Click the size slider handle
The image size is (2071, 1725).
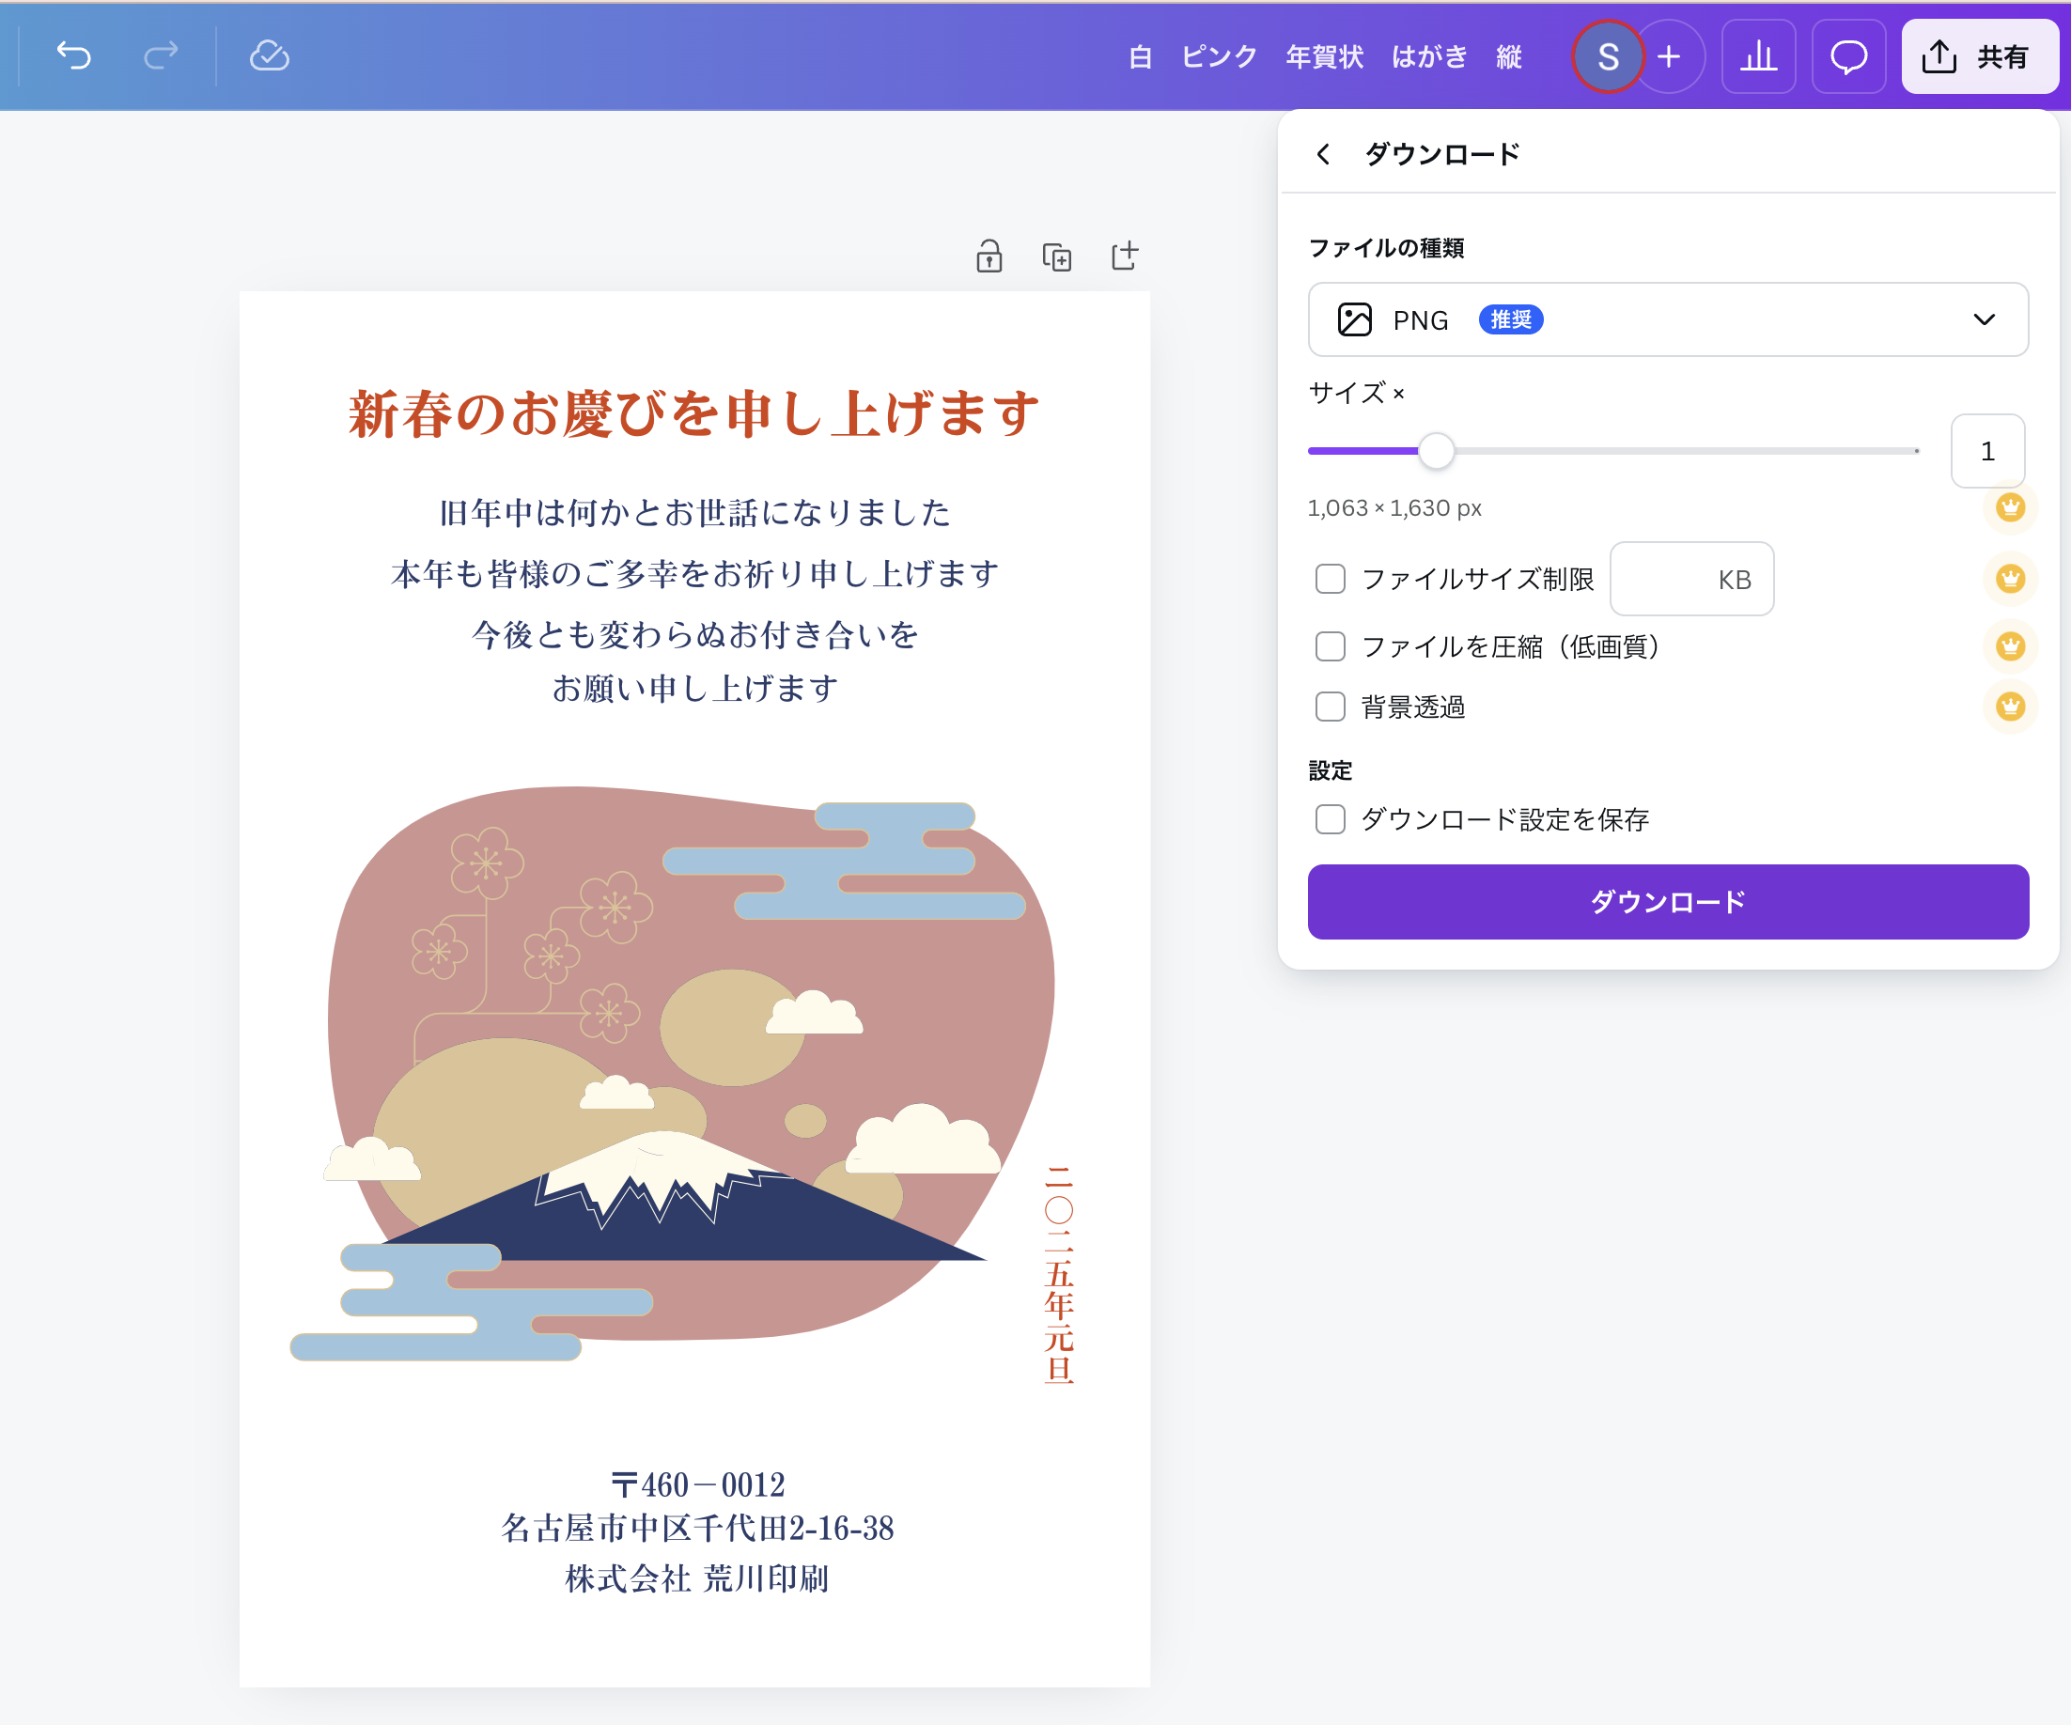[1436, 451]
